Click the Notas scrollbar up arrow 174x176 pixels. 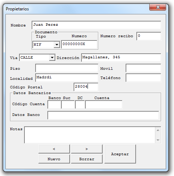[158, 130]
